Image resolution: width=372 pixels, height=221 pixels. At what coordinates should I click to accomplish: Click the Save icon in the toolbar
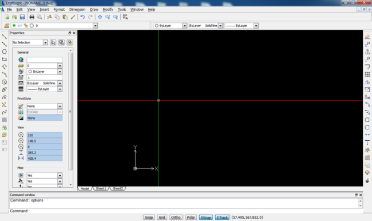click(22, 17)
